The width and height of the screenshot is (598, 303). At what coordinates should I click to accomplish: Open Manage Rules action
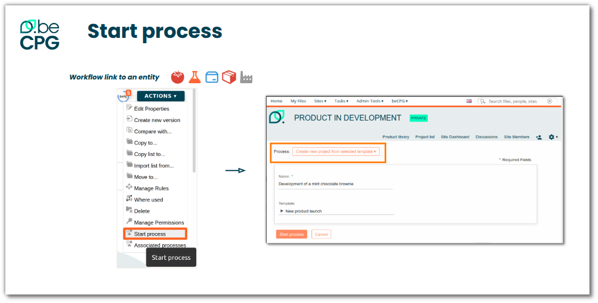pyautogui.click(x=152, y=188)
